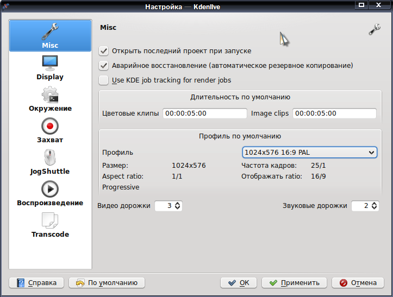Close the Настройка Kdenlive window
The image size is (393, 297).
(378, 5)
